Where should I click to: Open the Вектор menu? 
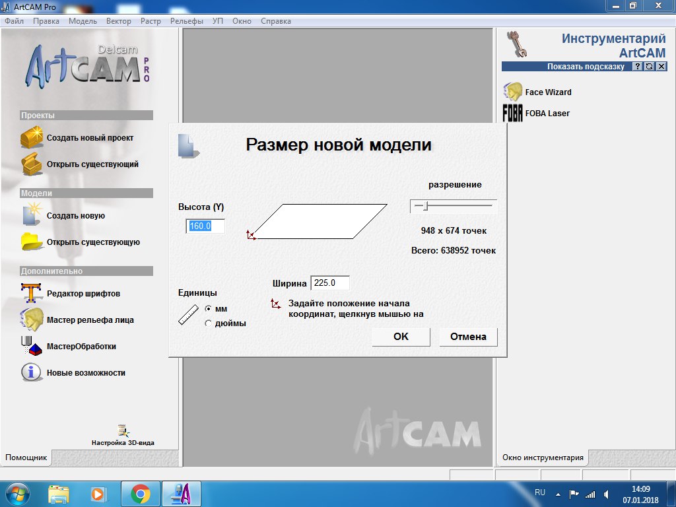pyautogui.click(x=119, y=21)
